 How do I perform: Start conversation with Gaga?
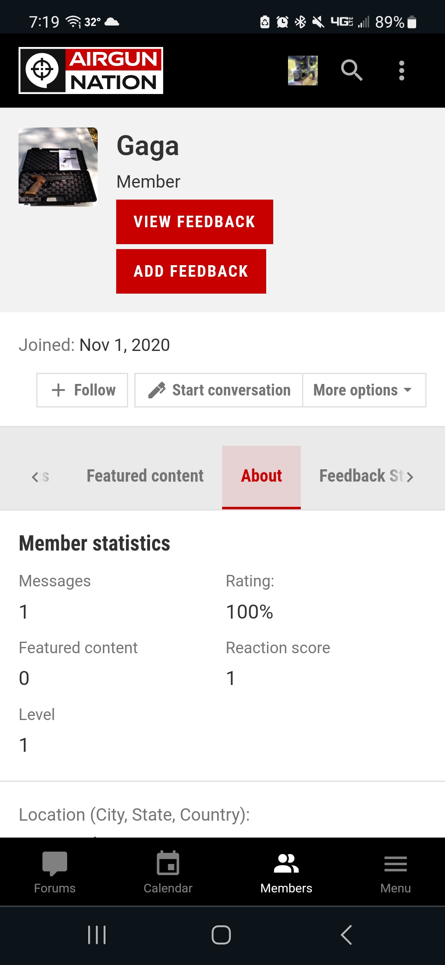pos(219,390)
